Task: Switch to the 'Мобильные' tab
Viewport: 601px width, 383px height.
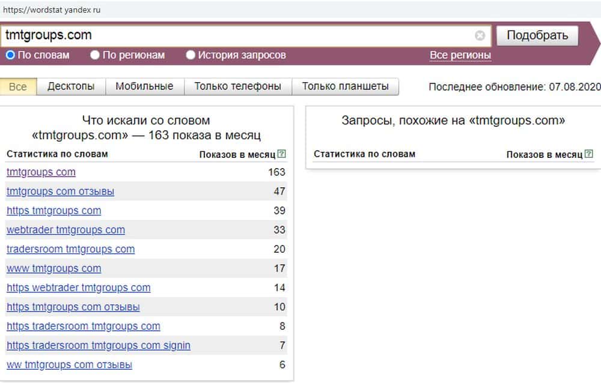Action: [x=144, y=86]
